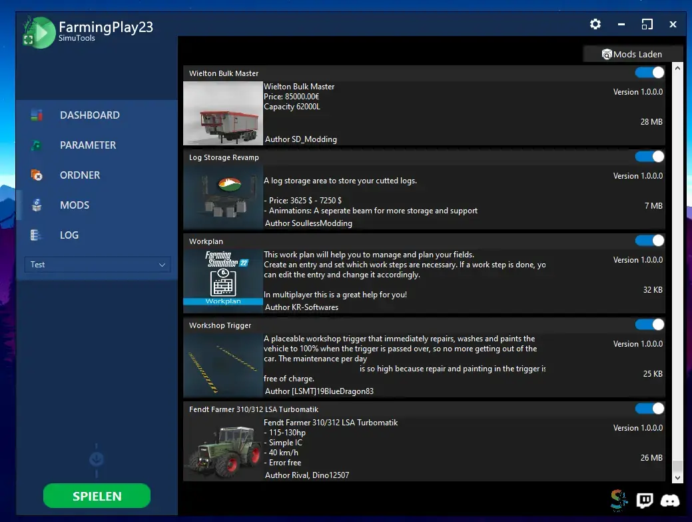Go to the DASHBOARD section
Viewport: 692px width, 522px height.
90,115
